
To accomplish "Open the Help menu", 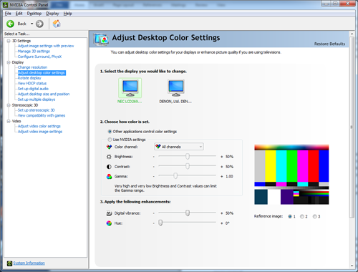I will 68,14.
